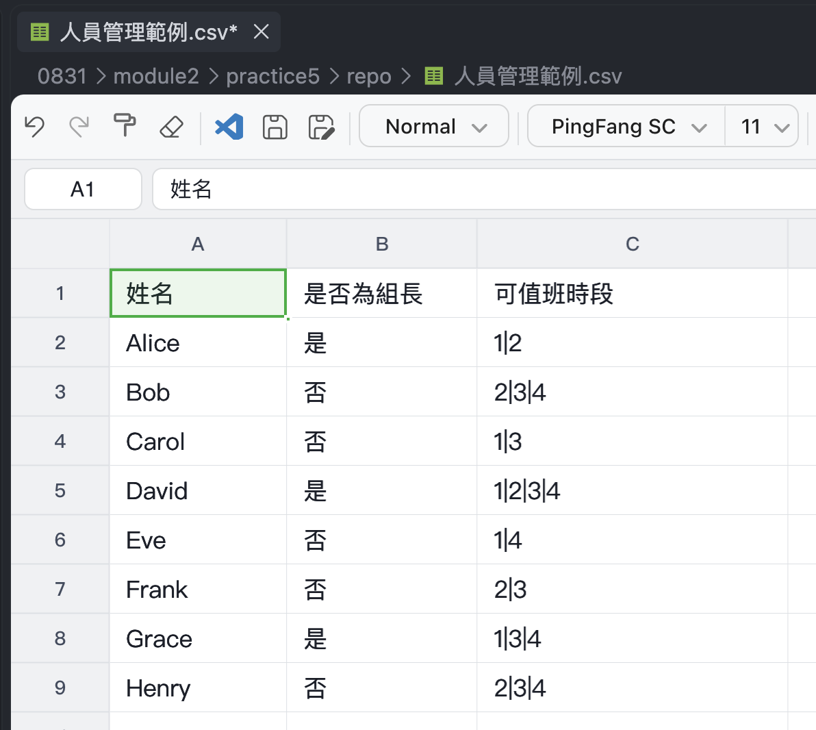Click Alice's 是 cell in column B

tap(381, 342)
